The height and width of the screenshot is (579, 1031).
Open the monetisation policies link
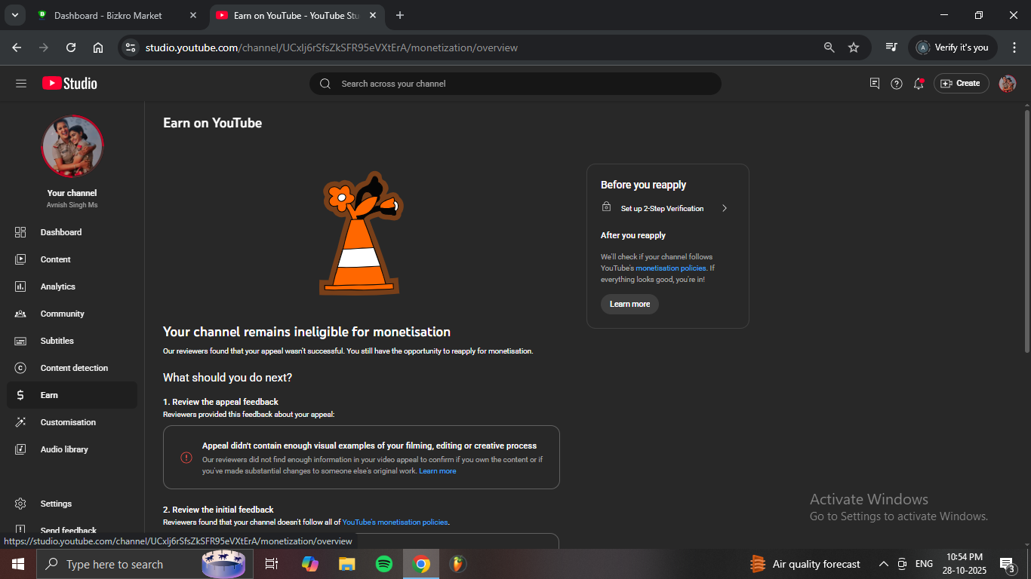coord(670,268)
